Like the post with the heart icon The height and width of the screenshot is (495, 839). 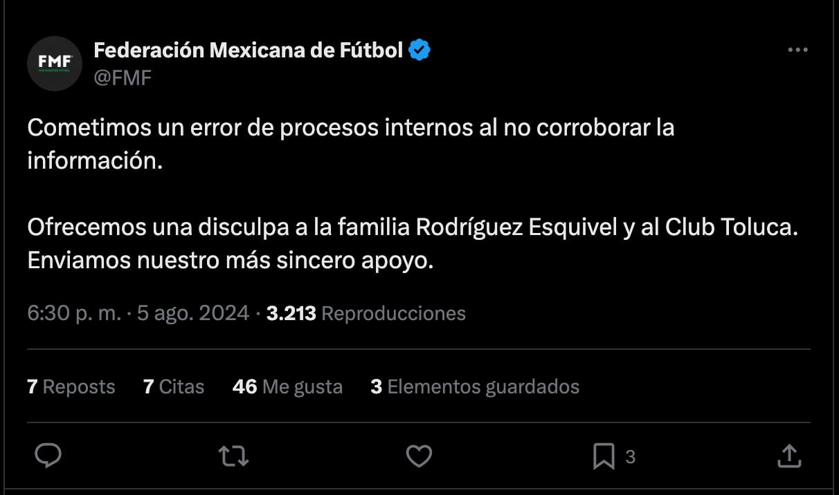pos(418,456)
